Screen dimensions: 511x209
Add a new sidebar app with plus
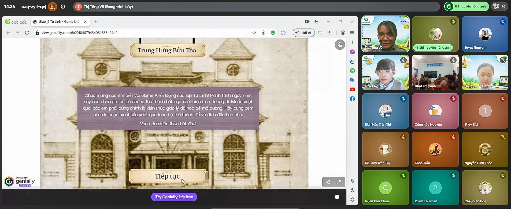[x=352, y=42]
